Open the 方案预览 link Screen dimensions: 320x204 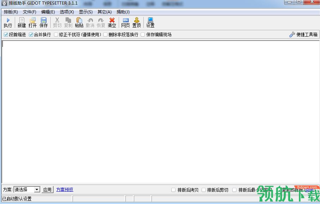click(65, 190)
